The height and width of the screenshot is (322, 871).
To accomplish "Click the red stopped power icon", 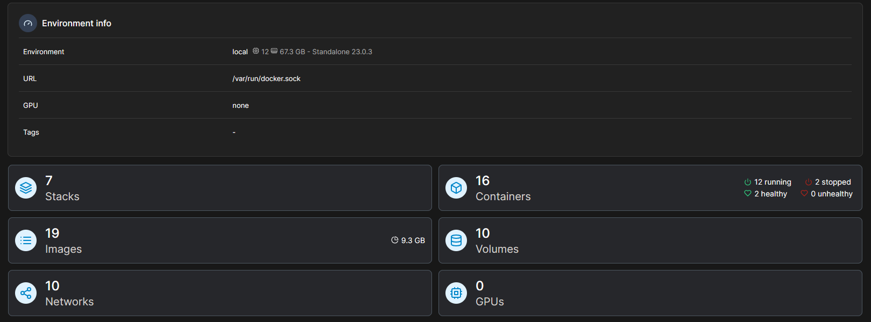I will (808, 182).
